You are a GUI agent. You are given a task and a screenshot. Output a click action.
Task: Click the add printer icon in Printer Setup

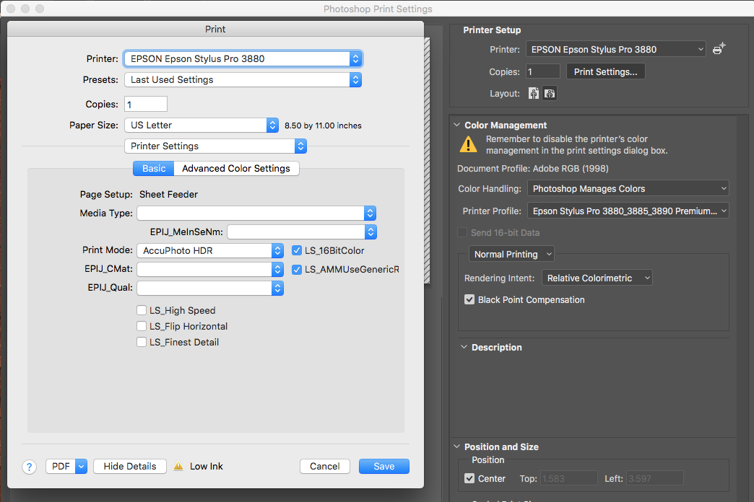click(x=719, y=48)
